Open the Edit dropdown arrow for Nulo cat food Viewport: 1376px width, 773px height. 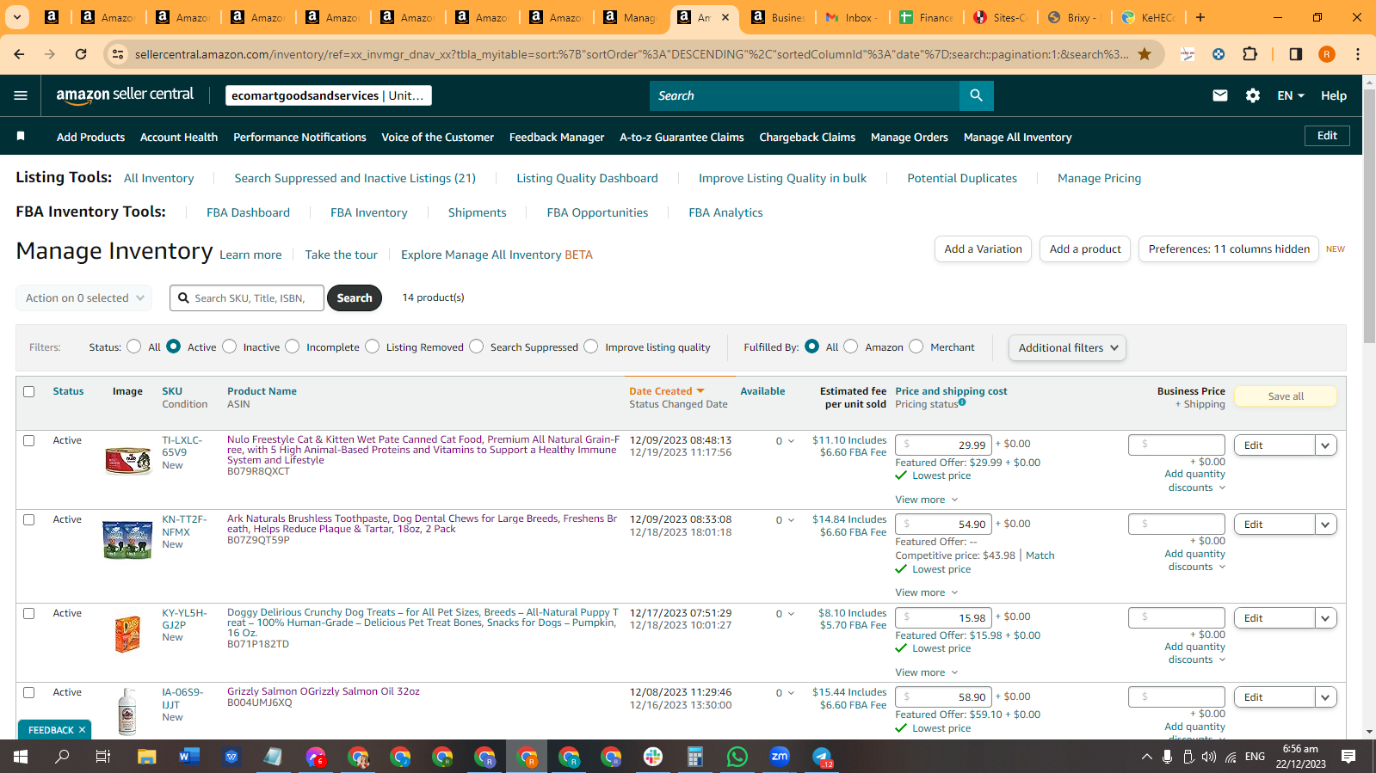1326,445
